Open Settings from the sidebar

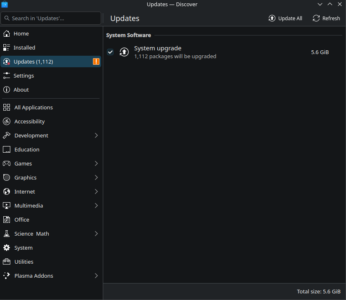[x=51, y=76]
